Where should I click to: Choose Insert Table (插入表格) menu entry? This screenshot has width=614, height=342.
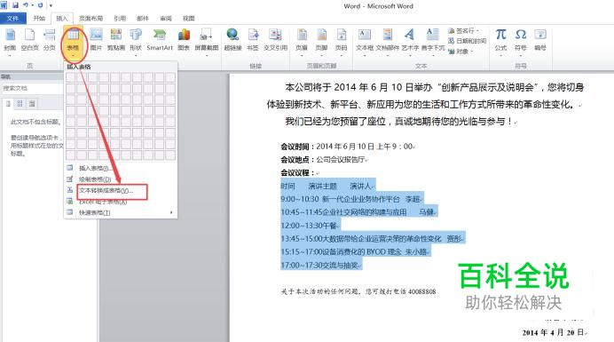(x=121, y=168)
